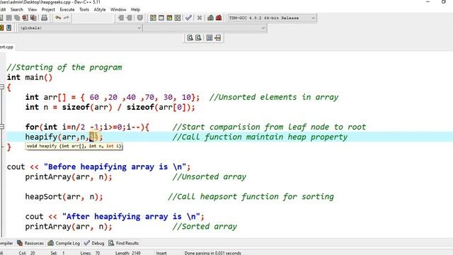Open the Execute menu

[x=67, y=9]
